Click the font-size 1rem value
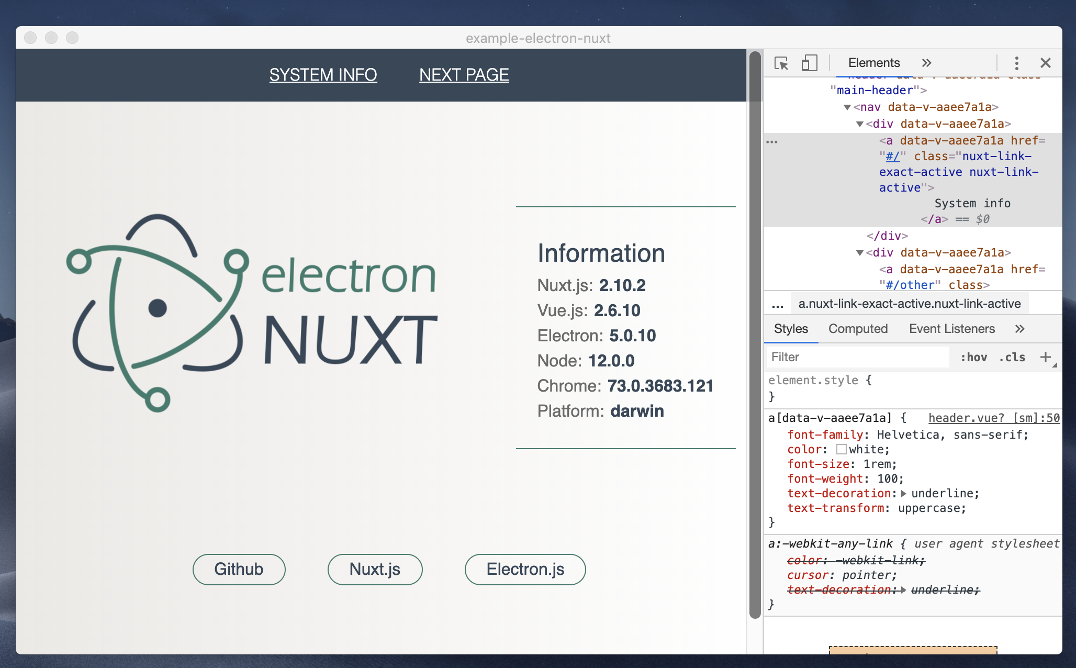This screenshot has height=668, width=1076. click(x=877, y=464)
